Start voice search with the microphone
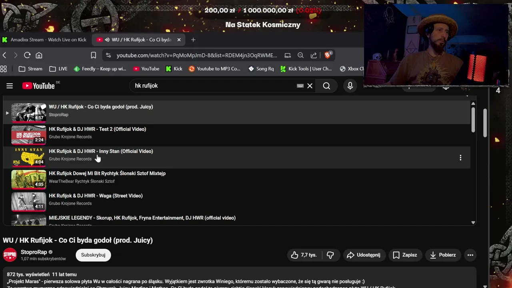This screenshot has height=288, width=512. click(x=350, y=86)
